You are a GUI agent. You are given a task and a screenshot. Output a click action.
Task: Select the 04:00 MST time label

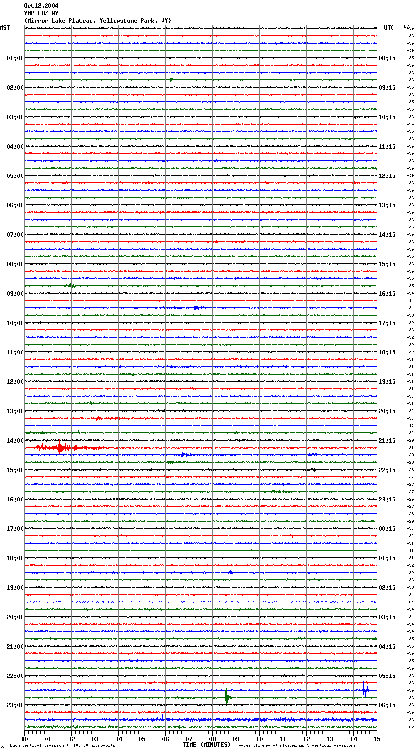15,147
